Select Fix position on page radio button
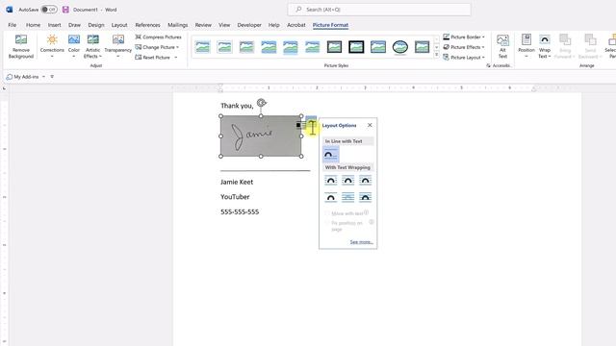 point(327,223)
